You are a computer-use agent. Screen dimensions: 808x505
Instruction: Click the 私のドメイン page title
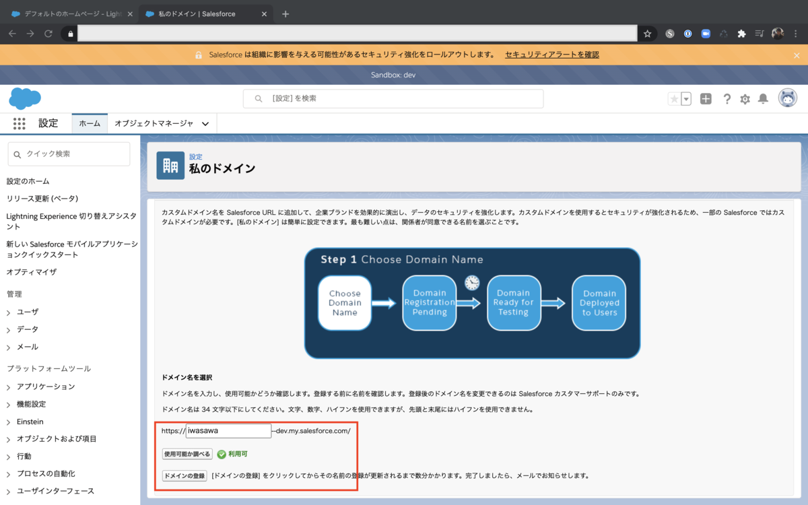(x=222, y=169)
